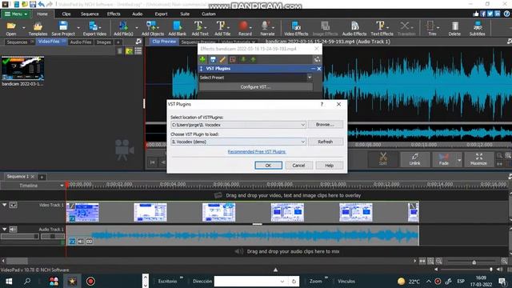Viewport: 512px width, 288px height.
Task: Cancel the VST Plugins dialog
Action: 298,166
